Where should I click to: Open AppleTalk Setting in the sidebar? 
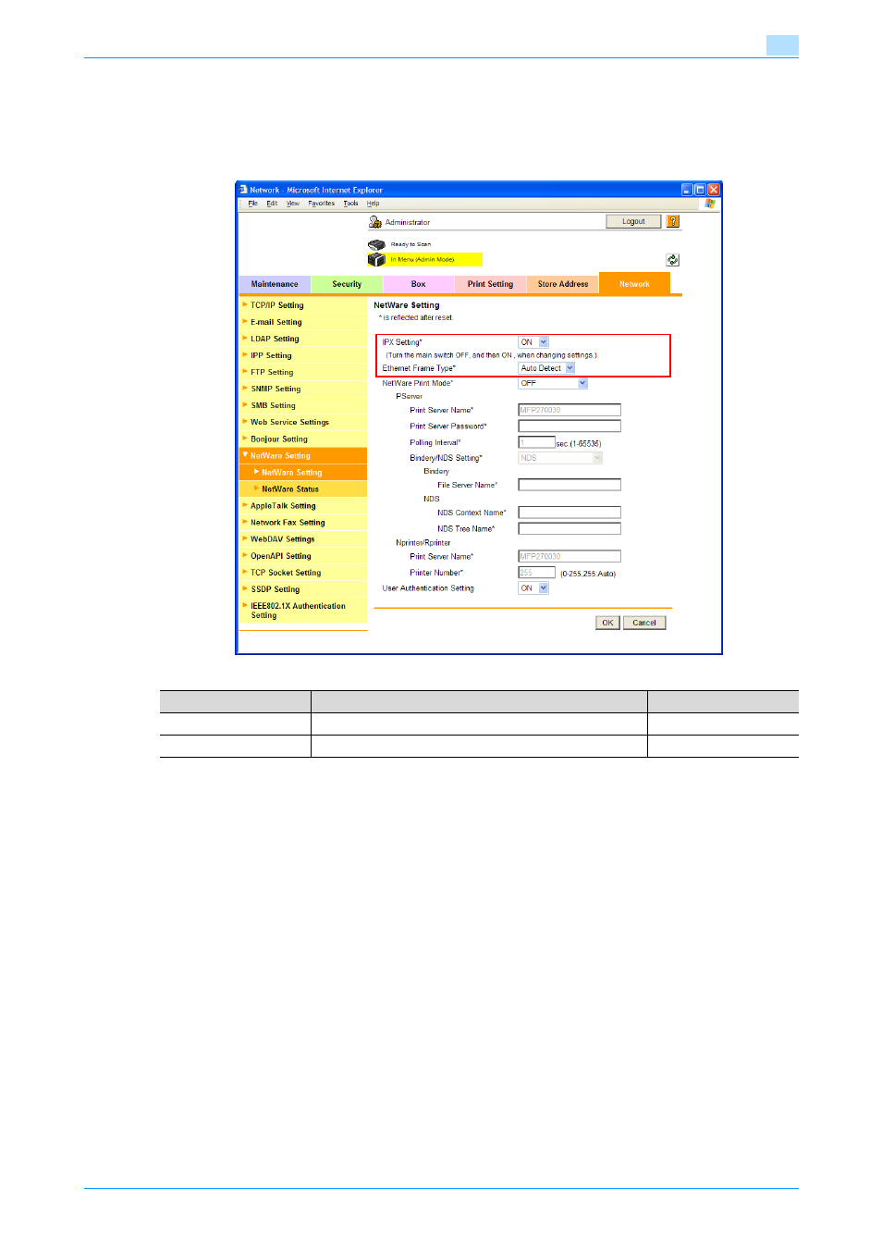tap(303, 505)
